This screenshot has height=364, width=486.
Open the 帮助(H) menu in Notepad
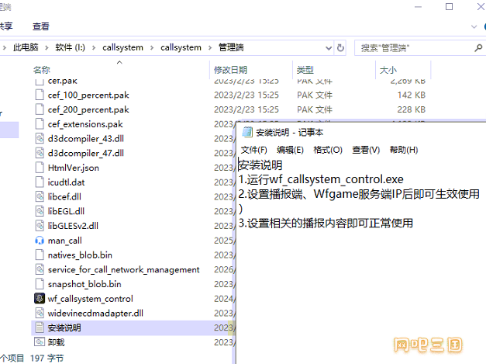click(404, 150)
